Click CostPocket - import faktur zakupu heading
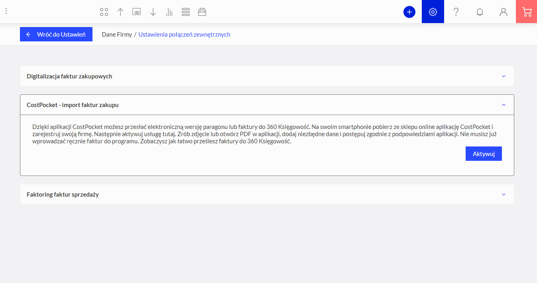Image resolution: width=537 pixels, height=283 pixels. click(73, 105)
